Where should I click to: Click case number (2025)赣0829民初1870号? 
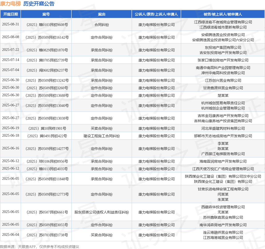(47, 50)
